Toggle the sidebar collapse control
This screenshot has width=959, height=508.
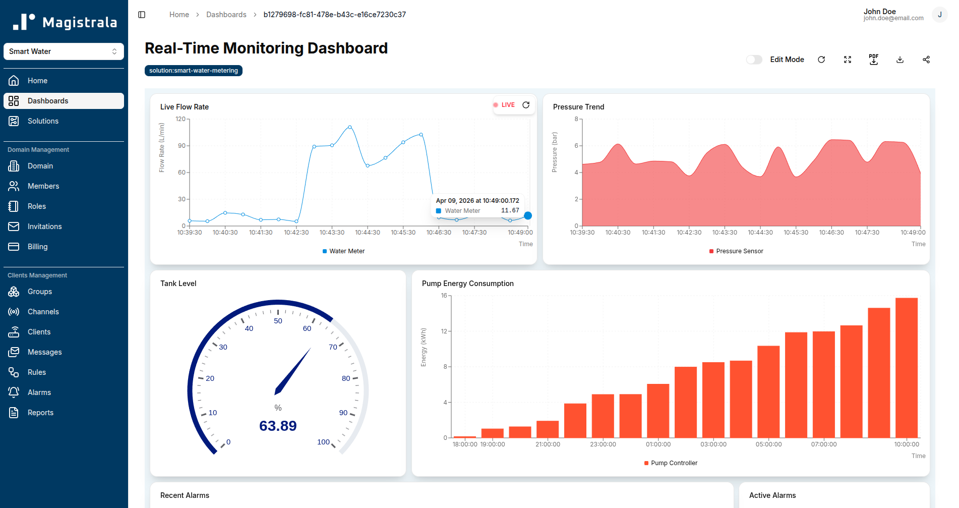pos(141,14)
